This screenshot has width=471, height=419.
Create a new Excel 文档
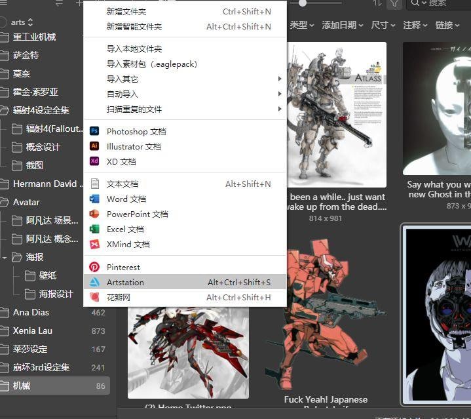tap(185, 229)
